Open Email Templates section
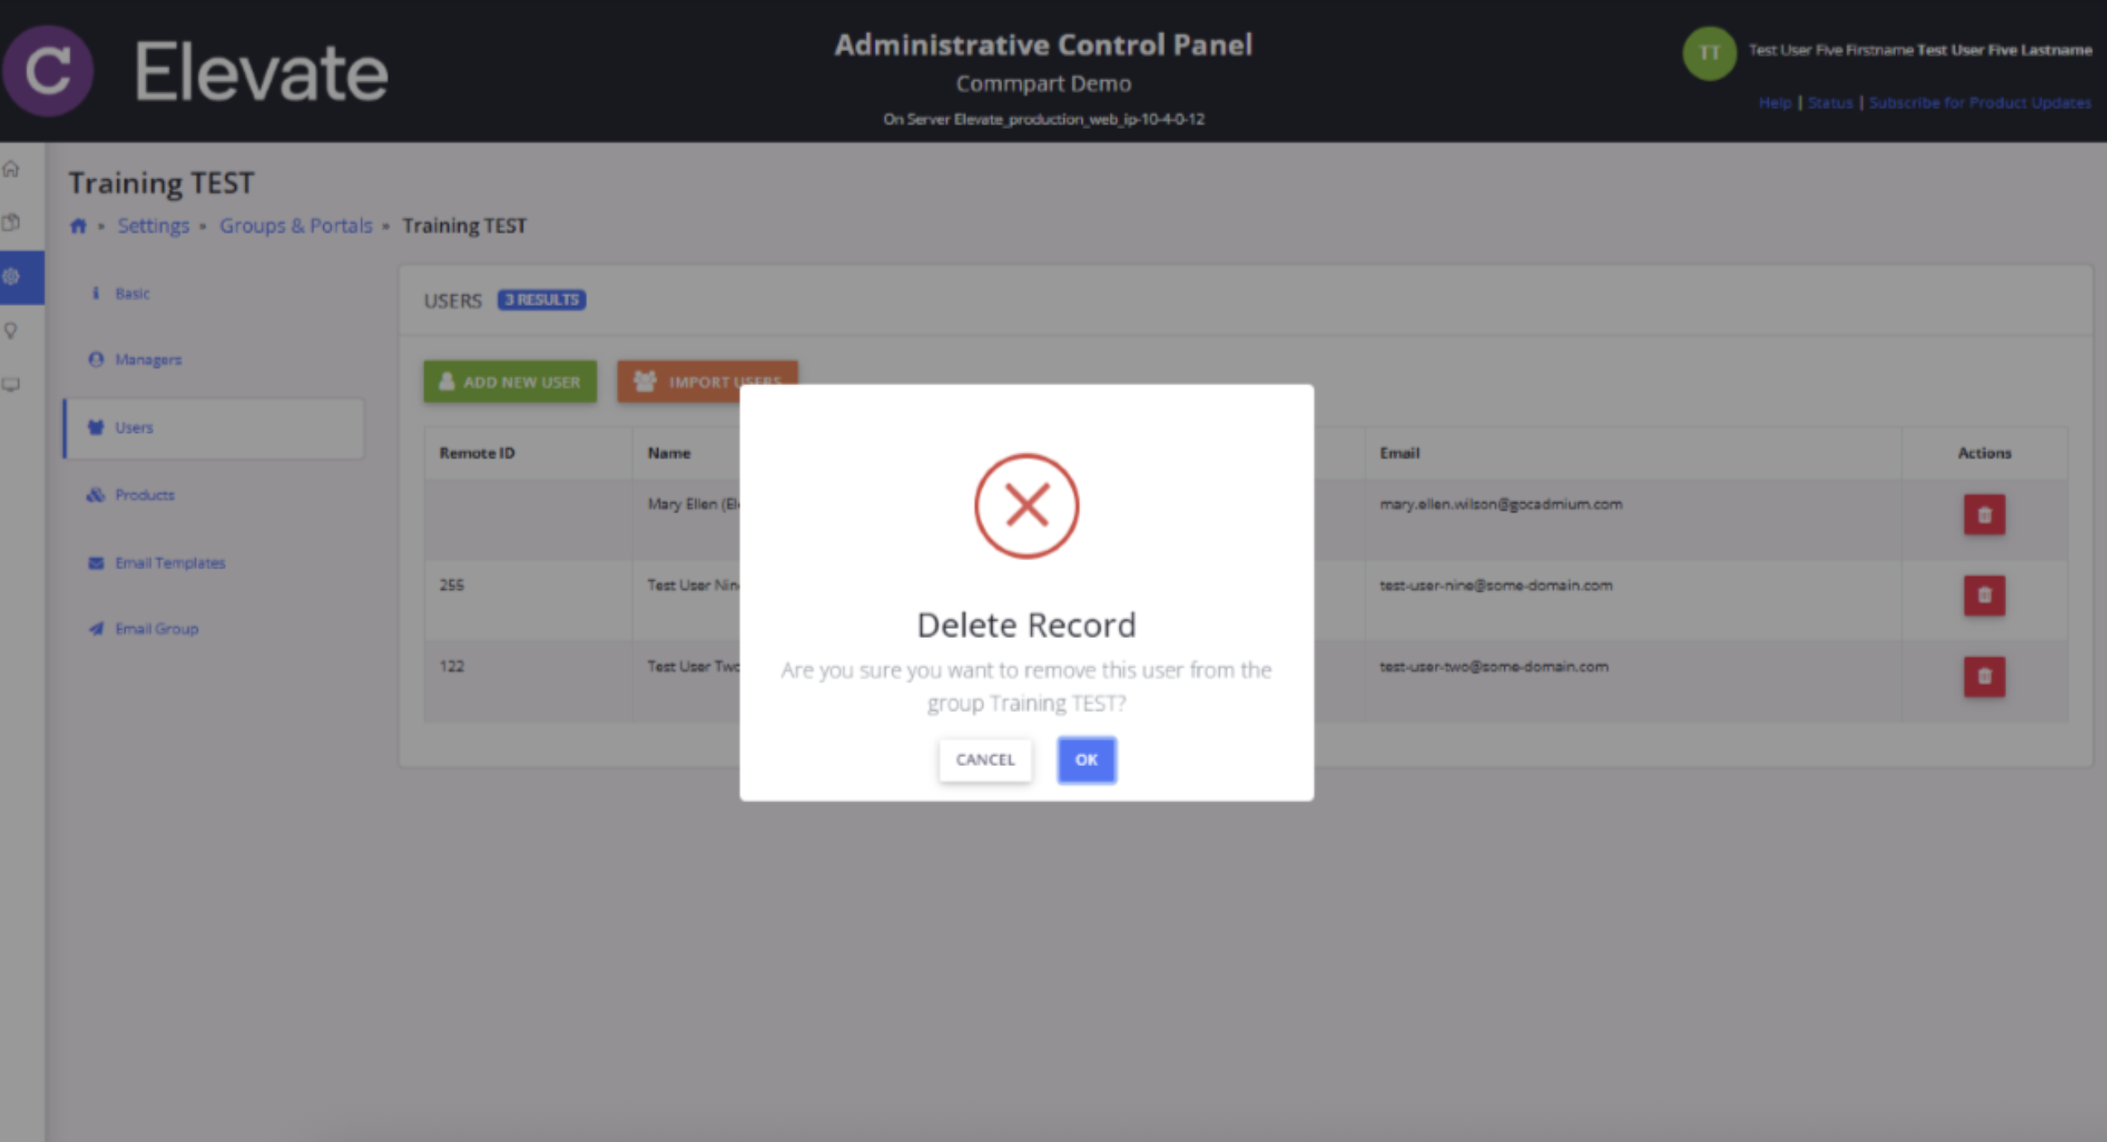The width and height of the screenshot is (2107, 1142). (x=170, y=563)
